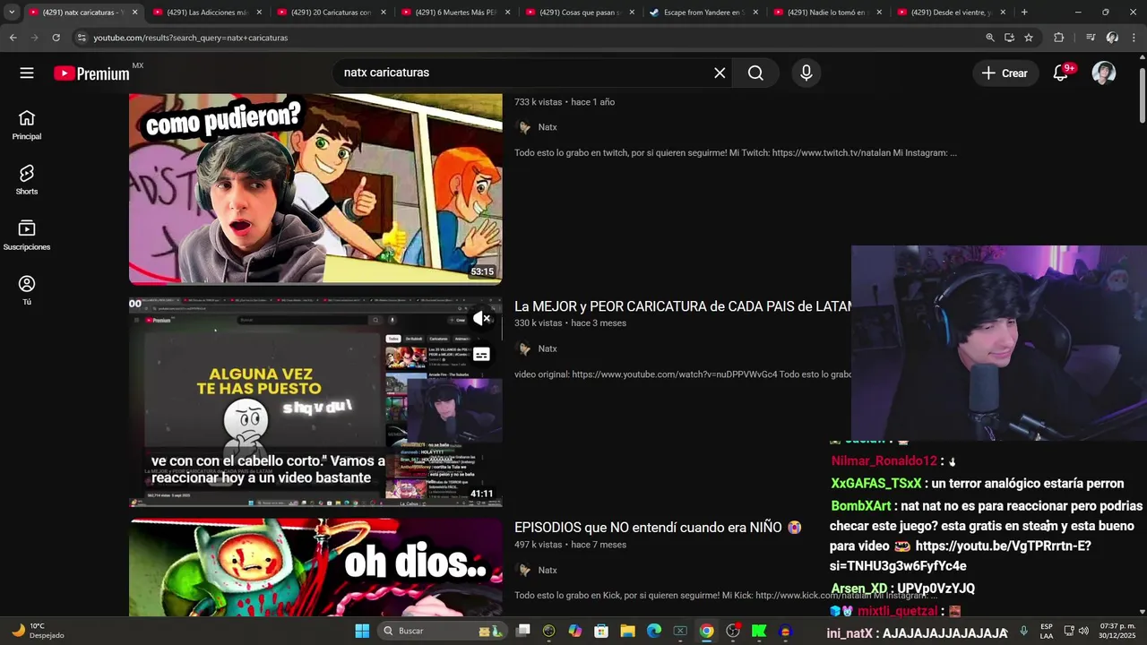This screenshot has height=645, width=1147.
Task: Open Copilot from the taskbar
Action: click(575, 631)
